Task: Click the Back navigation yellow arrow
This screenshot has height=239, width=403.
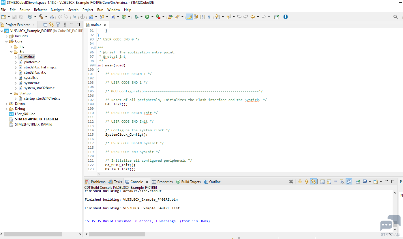Action: (x=253, y=17)
